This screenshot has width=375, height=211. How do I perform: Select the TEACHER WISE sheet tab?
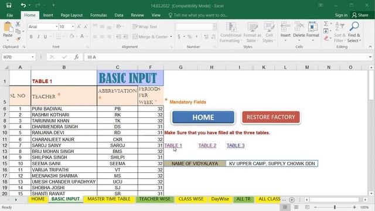pos(155,199)
